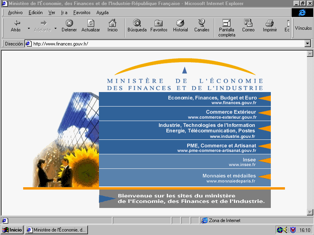Expand the address bar dropdown list
Viewport: 314px width, 235px height.
pyautogui.click(x=308, y=43)
